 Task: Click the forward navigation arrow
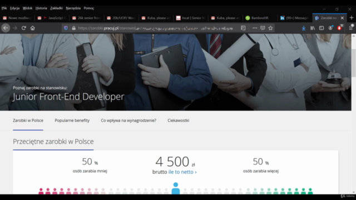(x=15, y=28)
